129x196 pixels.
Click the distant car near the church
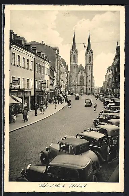pos(77,97)
